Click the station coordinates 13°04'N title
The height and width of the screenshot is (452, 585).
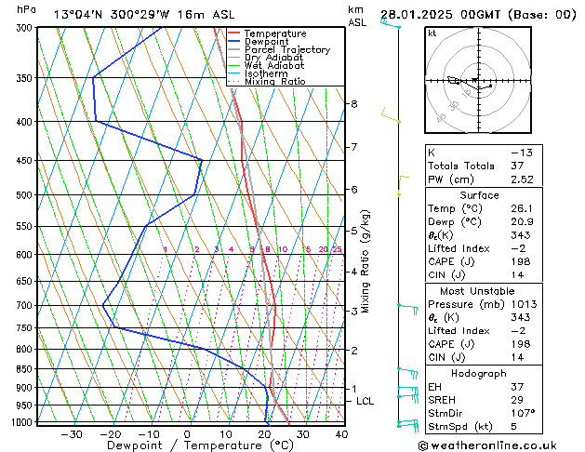coord(77,15)
